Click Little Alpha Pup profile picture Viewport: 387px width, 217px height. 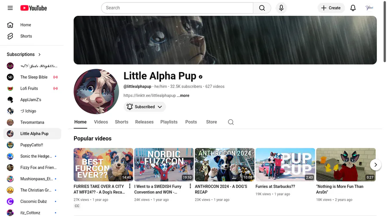point(96,91)
